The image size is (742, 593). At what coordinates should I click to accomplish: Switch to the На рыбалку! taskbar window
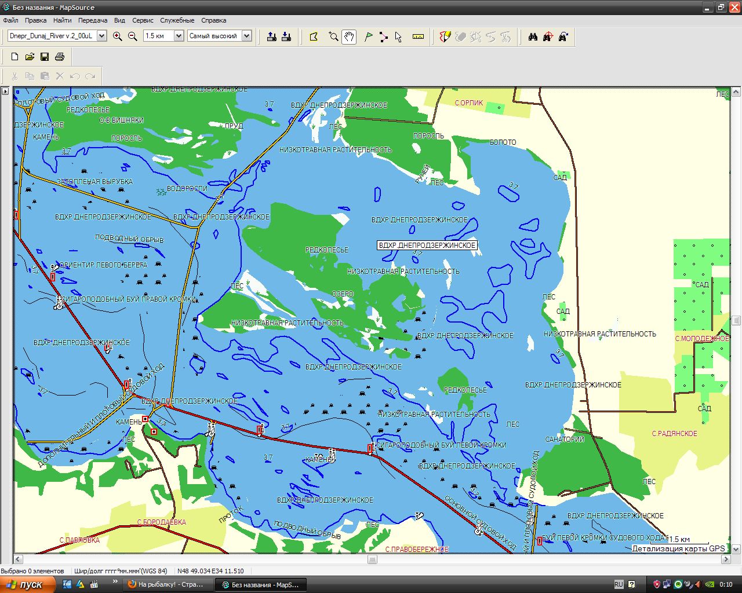pos(166,584)
